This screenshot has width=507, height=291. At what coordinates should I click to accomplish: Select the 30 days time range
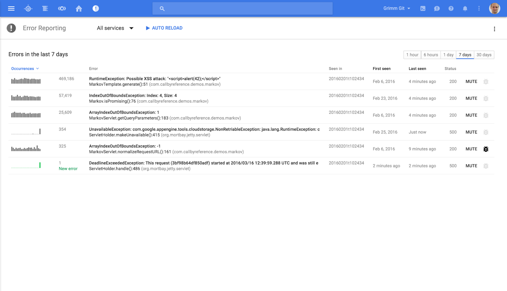(x=484, y=55)
